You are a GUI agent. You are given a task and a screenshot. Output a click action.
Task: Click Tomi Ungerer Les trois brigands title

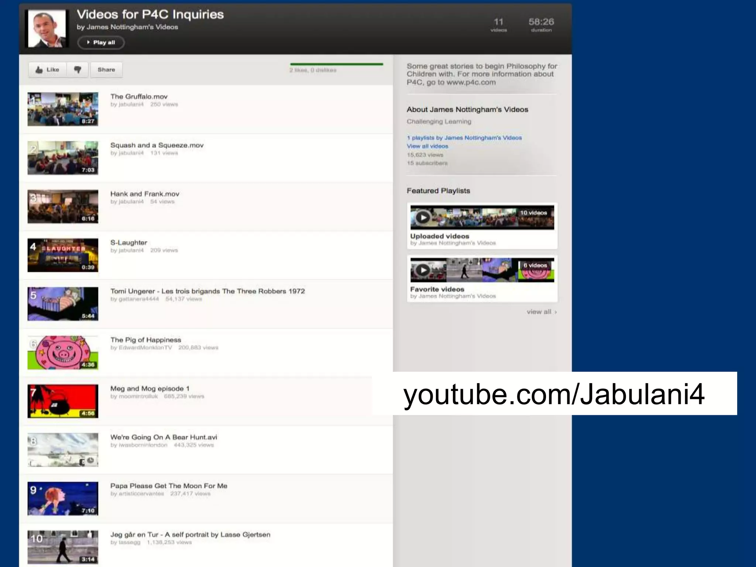click(207, 291)
